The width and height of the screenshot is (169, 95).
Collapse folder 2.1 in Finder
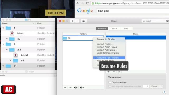tap(7, 50)
